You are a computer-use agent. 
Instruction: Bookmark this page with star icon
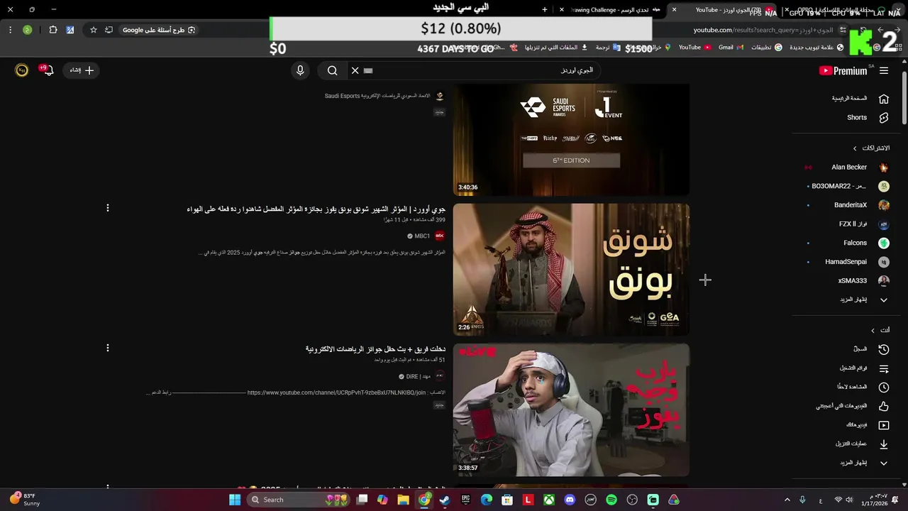pos(93,30)
